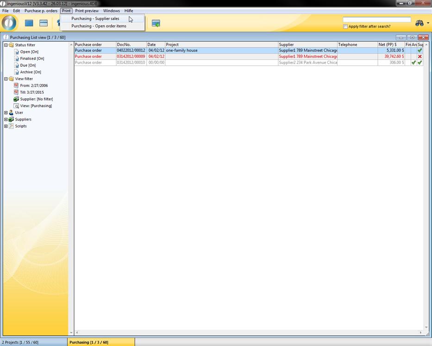Toggle the Archive [On] status filter
The height and width of the screenshot is (346, 432).
coord(30,72)
